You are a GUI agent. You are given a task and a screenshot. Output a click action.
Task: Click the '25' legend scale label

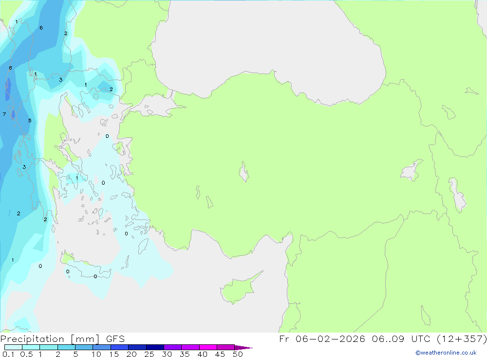coord(149,354)
